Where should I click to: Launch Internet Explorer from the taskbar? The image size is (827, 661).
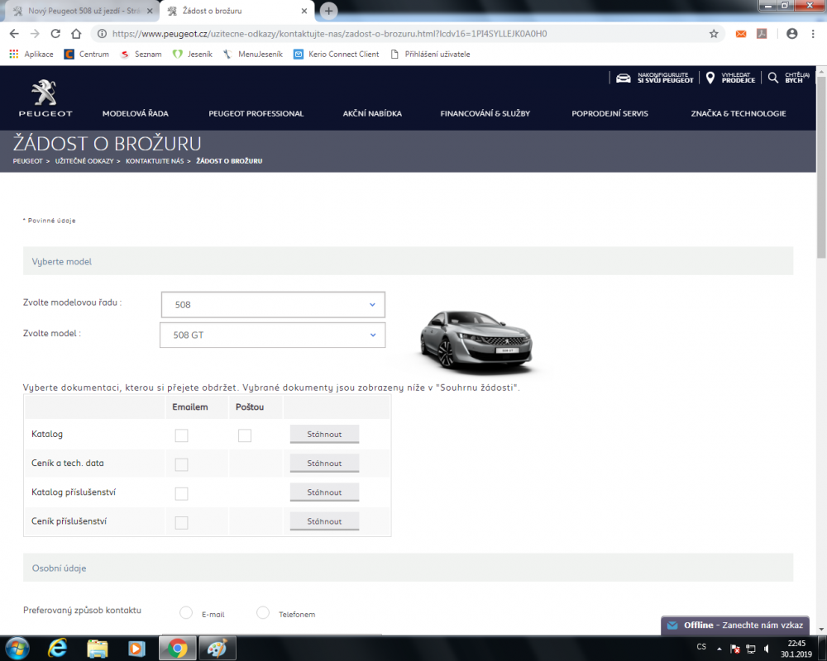point(57,648)
